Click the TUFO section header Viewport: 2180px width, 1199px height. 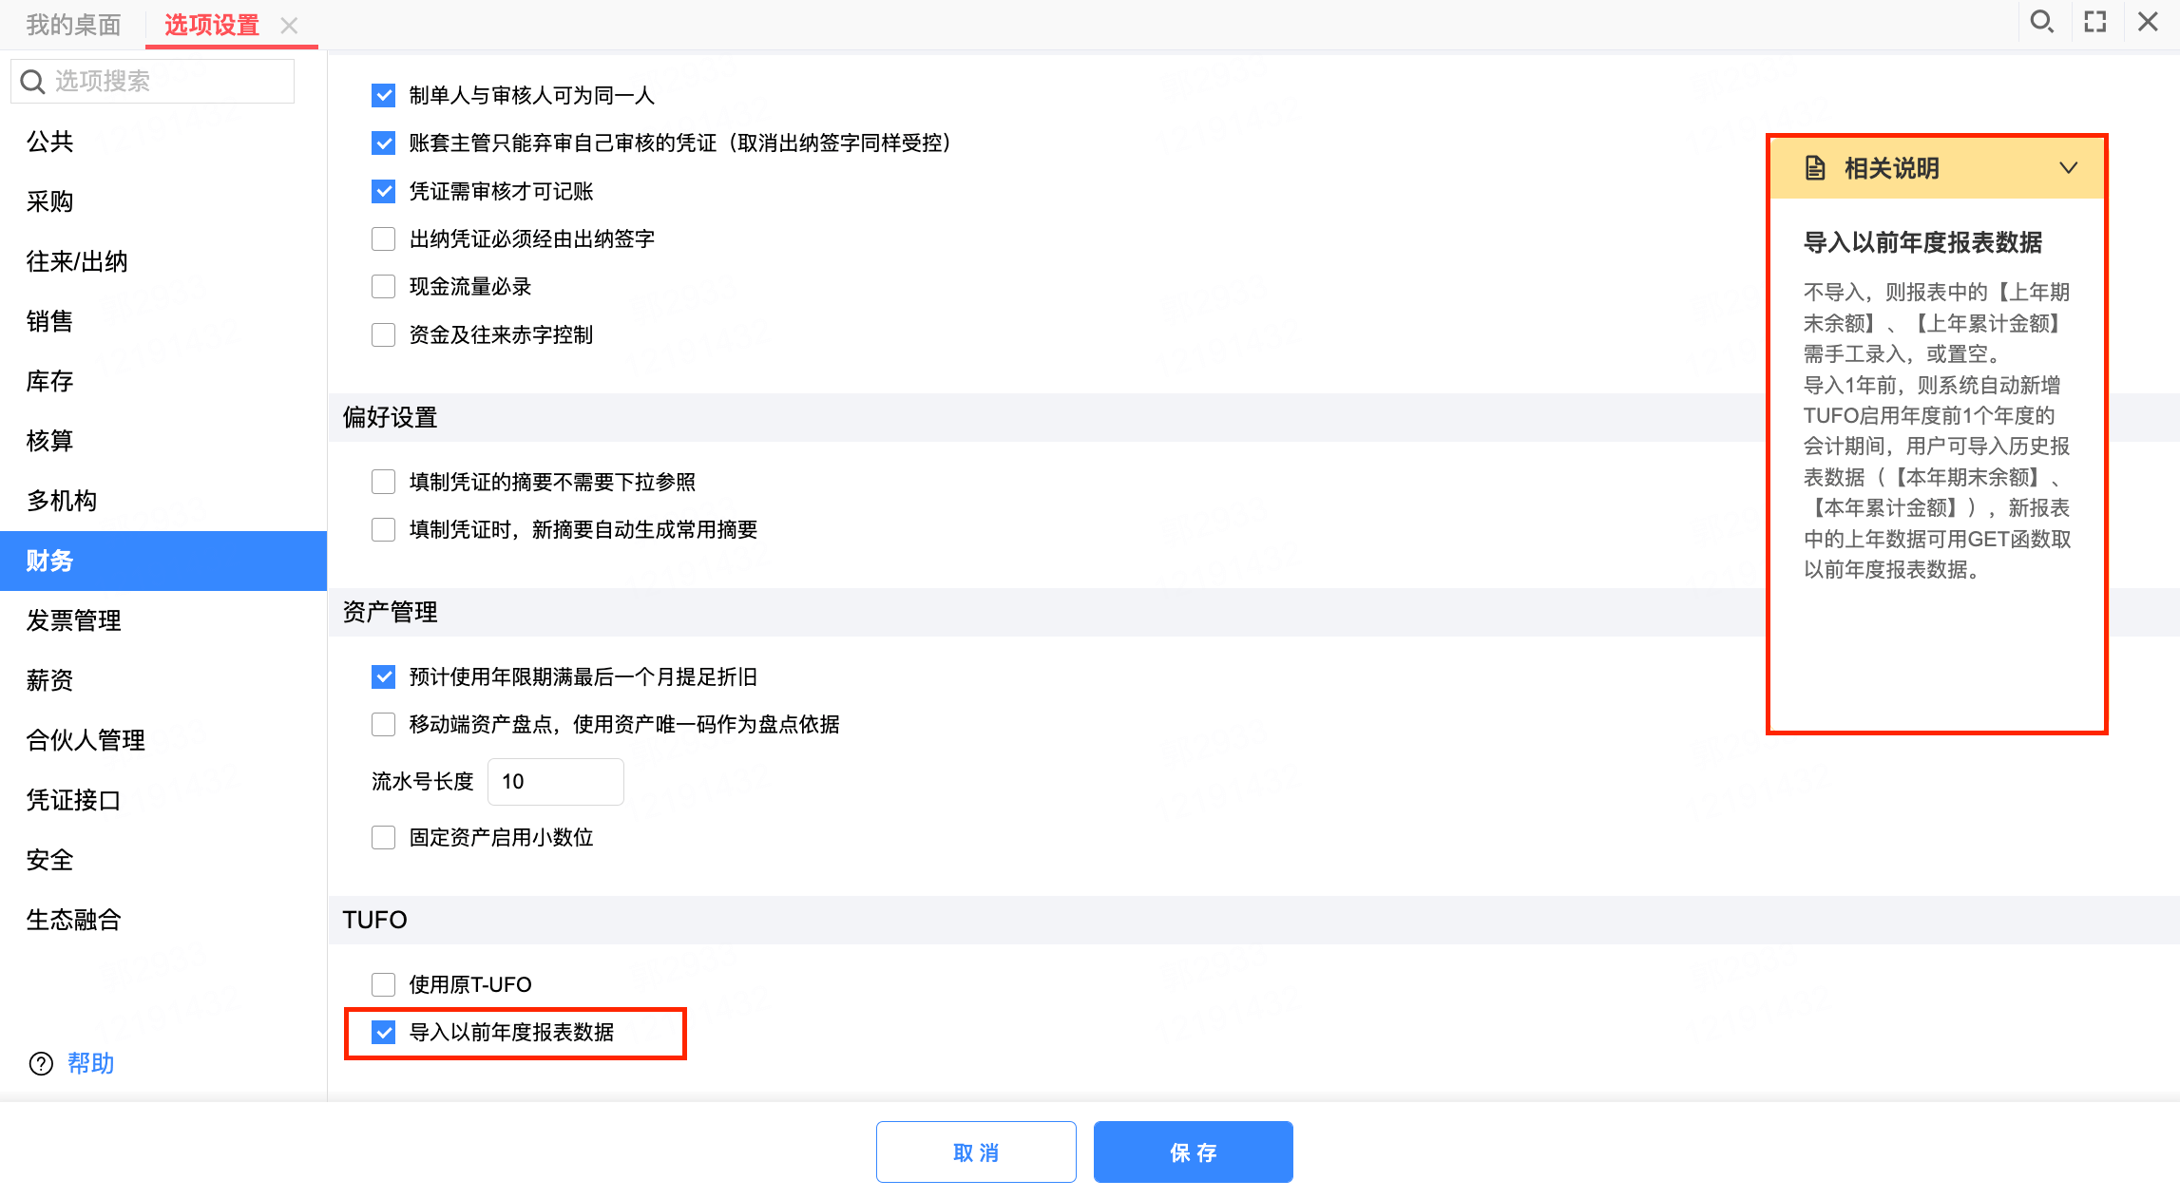point(374,920)
